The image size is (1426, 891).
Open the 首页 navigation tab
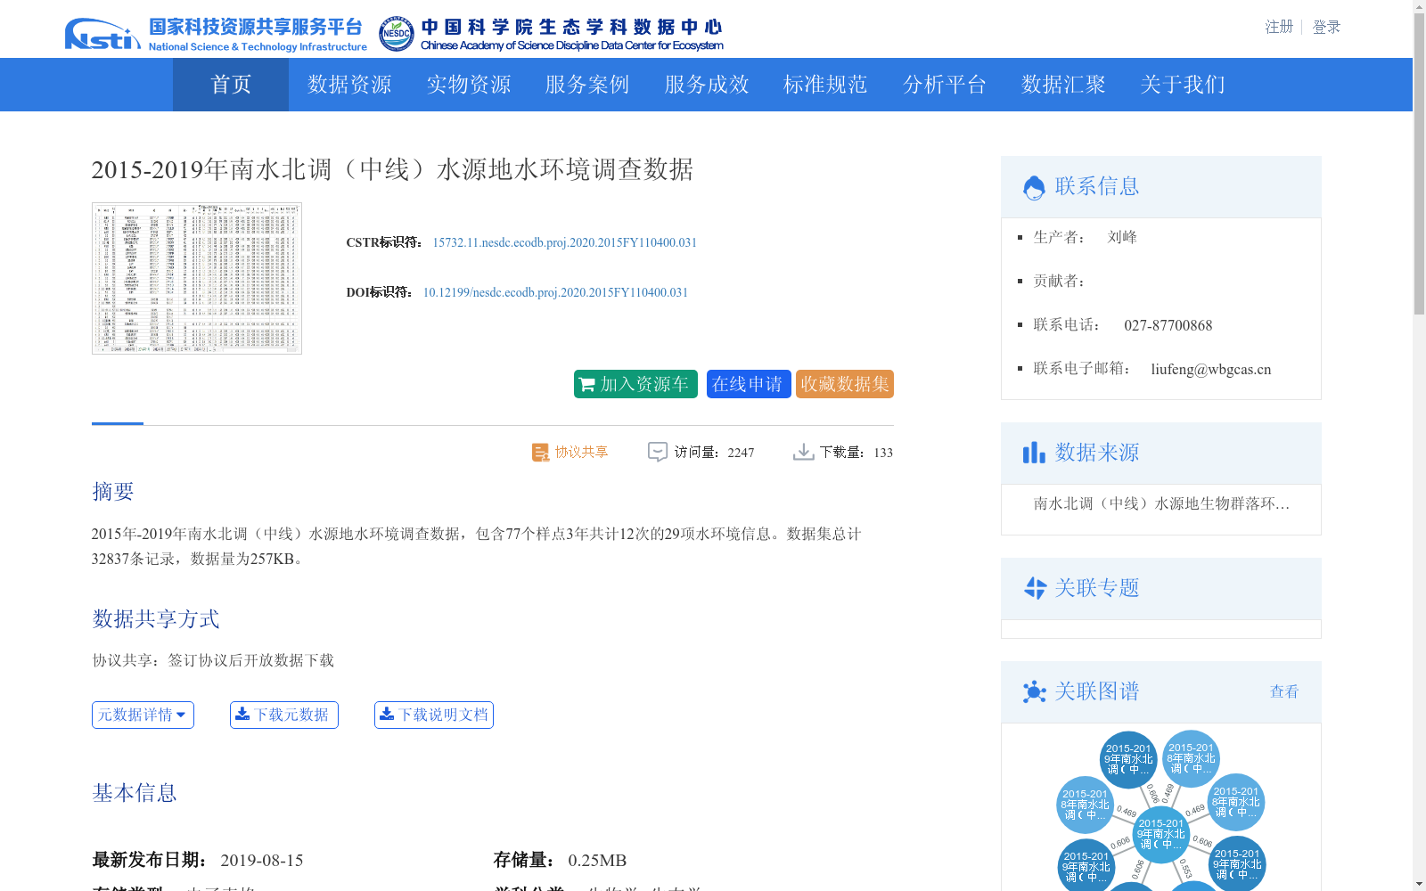click(x=231, y=85)
